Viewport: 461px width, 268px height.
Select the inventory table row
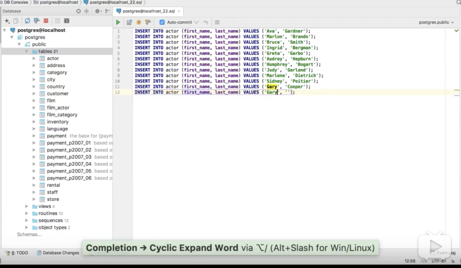[x=57, y=122]
